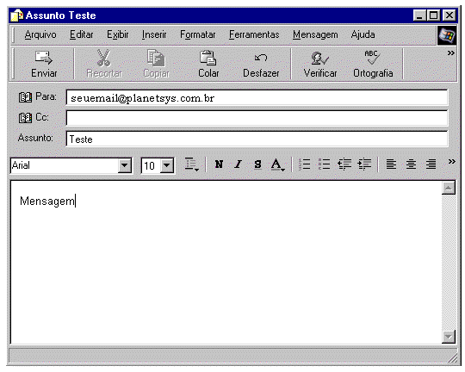
Task: Click the scrollbar down arrow
Action: coord(449,337)
